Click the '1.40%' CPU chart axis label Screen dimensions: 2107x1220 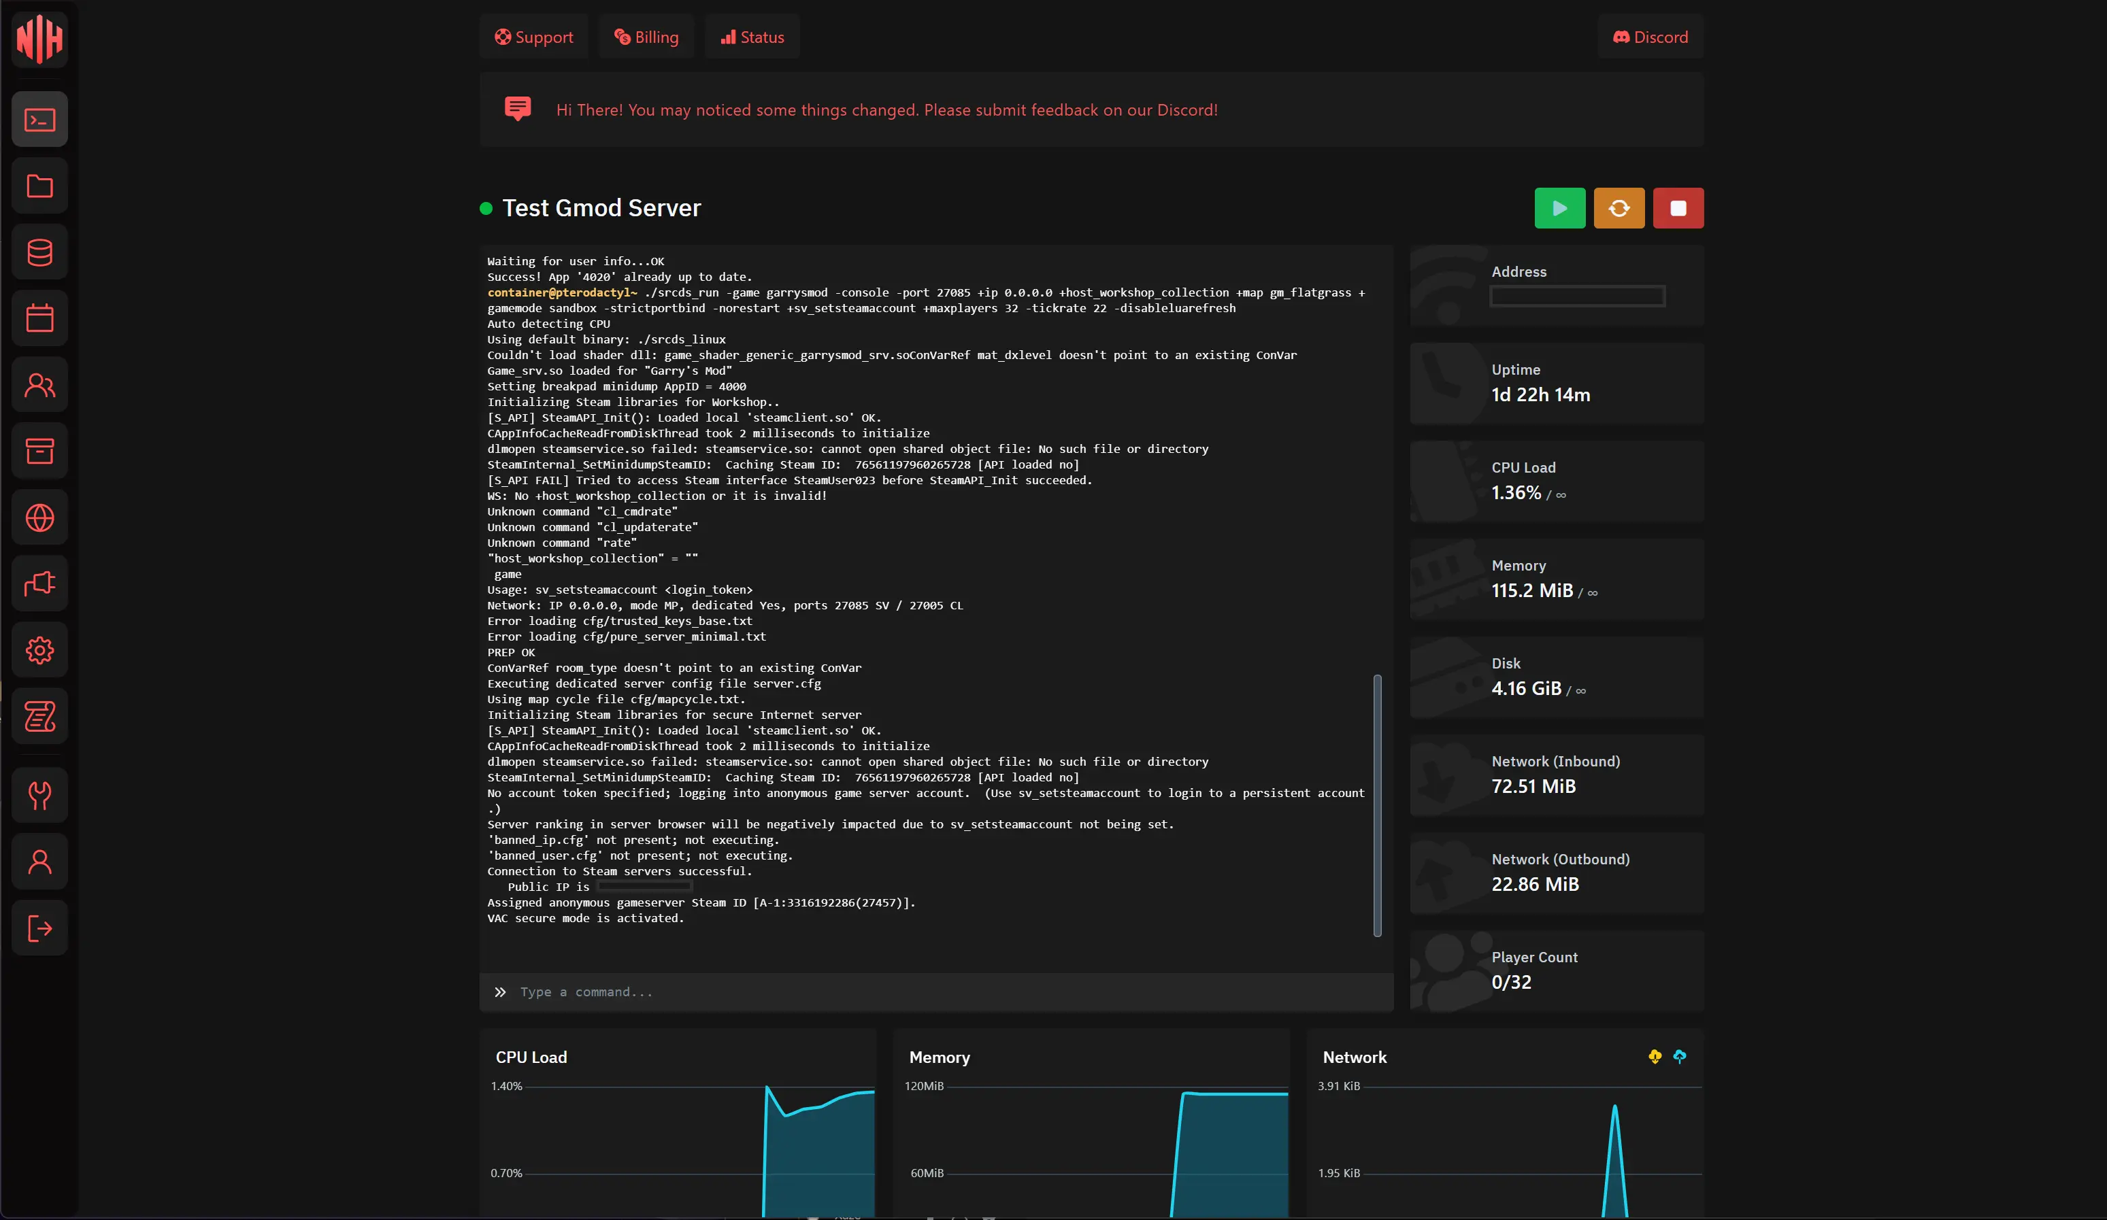tap(506, 1086)
